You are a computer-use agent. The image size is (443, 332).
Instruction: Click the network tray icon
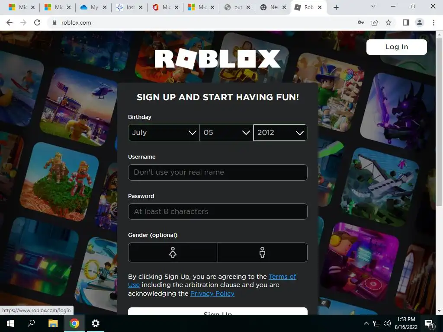point(377,323)
